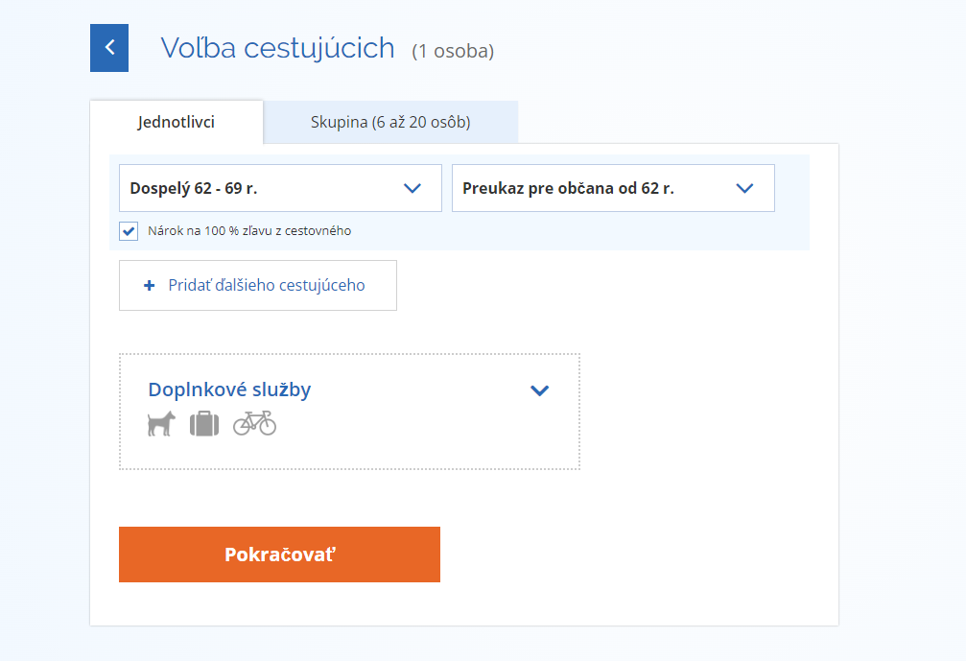Click the Doplnkové služby heading

(x=229, y=390)
